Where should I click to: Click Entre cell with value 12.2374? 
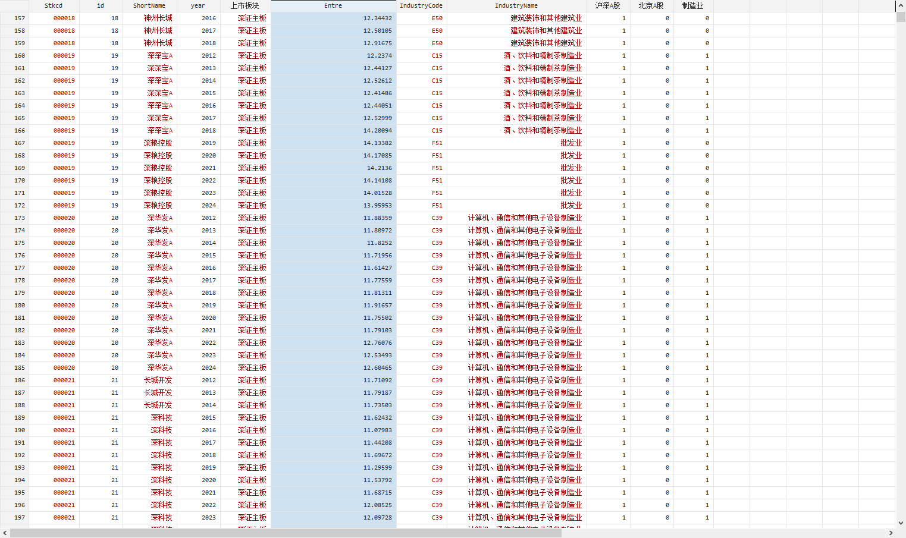click(334, 56)
